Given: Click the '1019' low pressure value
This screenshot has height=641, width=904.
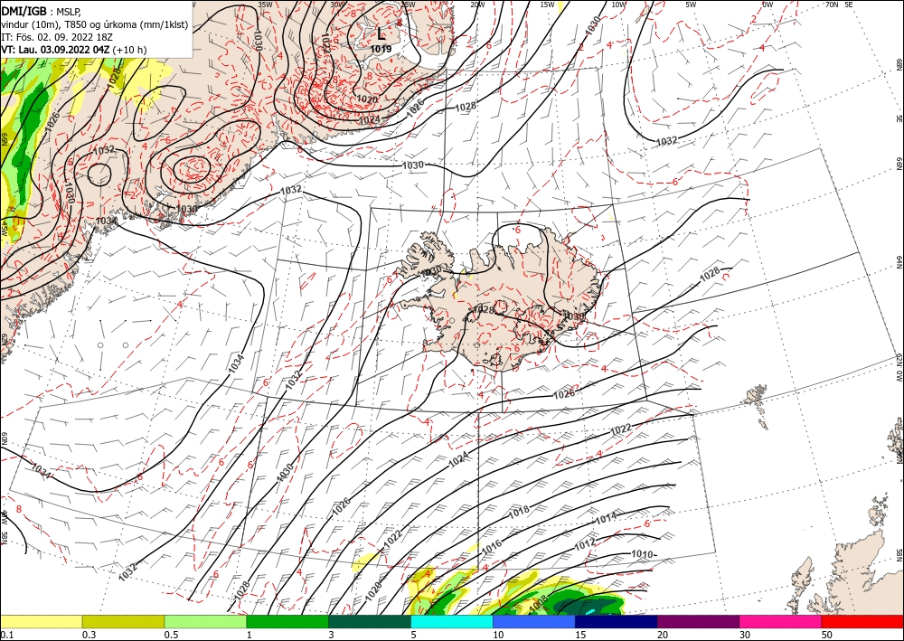Looking at the screenshot, I should (x=381, y=49).
